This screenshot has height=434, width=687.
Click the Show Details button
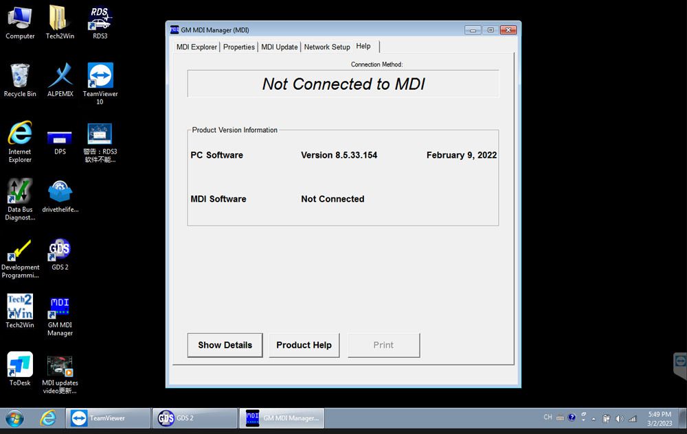tap(225, 345)
